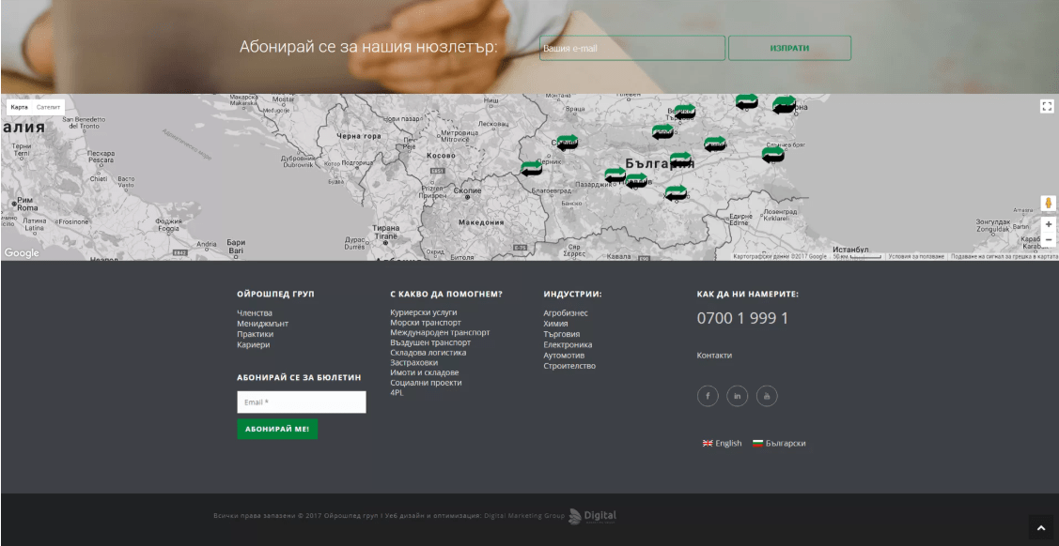Open the Digital Marketing Group text link
Image resolution: width=1059 pixels, height=546 pixels.
tap(524, 516)
